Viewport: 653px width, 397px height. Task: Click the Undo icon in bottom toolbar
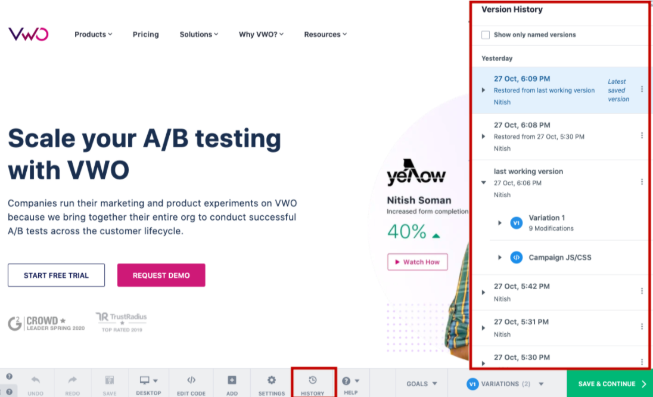pos(35,380)
